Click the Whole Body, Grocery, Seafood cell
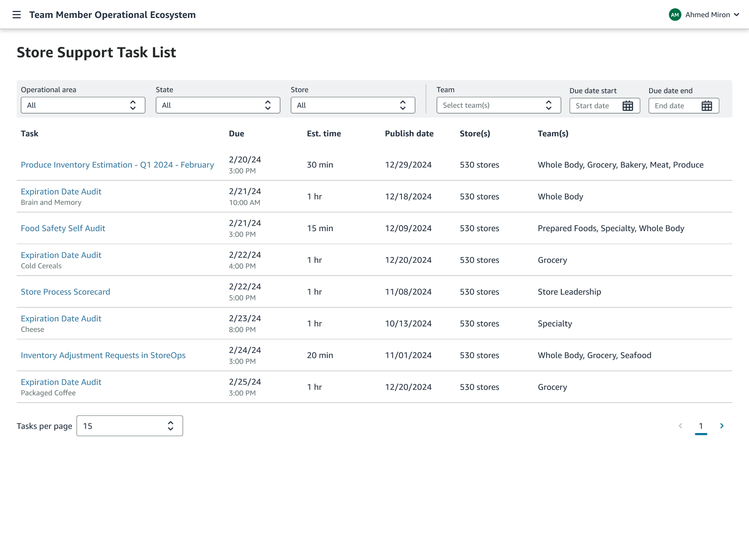Screen dimensions: 749x533 pos(595,355)
